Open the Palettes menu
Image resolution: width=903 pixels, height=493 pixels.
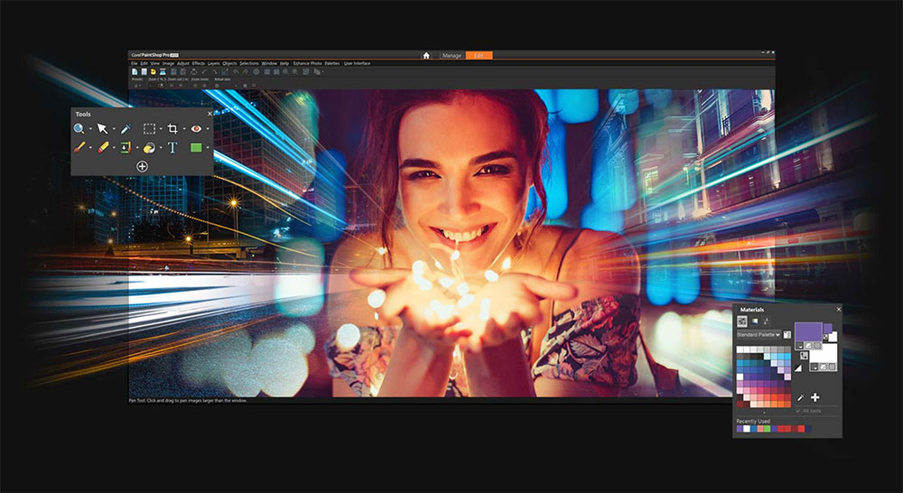(332, 63)
